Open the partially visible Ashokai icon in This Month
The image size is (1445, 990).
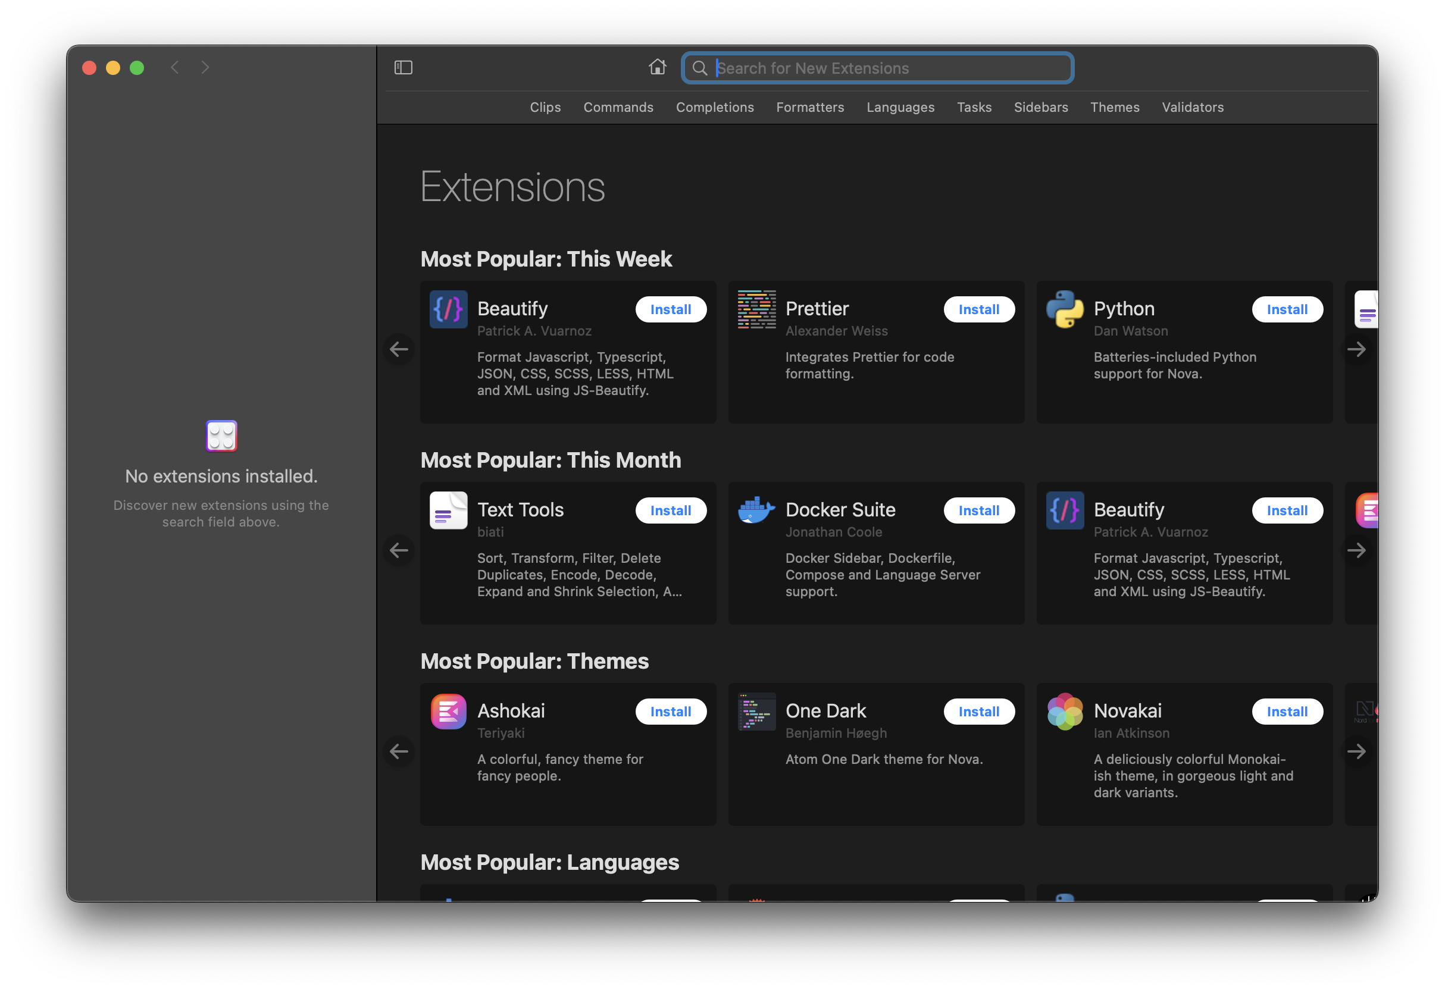point(1366,510)
